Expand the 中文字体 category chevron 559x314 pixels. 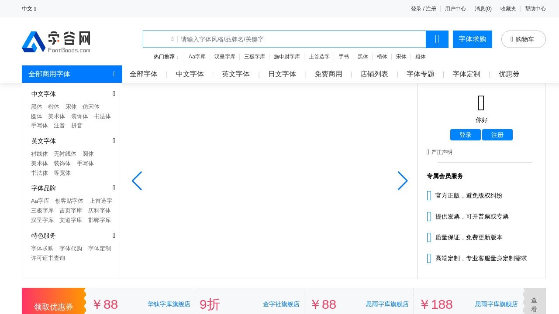coord(114,94)
